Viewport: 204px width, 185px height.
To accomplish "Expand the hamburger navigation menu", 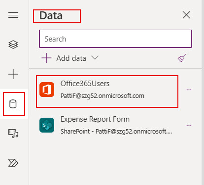I will point(13,15).
